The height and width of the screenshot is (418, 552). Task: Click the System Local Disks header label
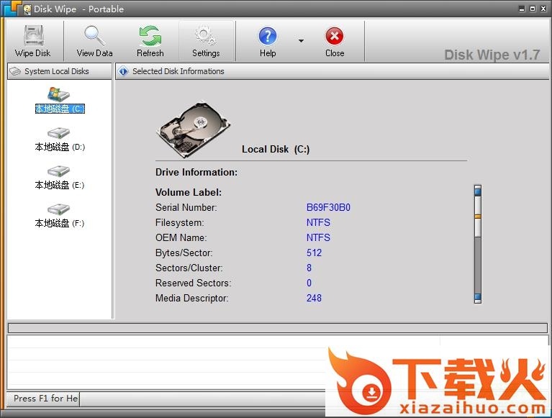coord(57,71)
